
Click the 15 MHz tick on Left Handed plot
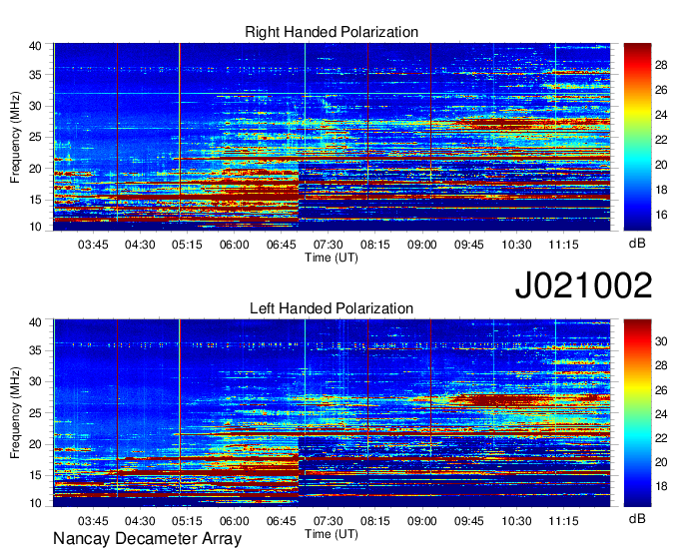point(35,476)
